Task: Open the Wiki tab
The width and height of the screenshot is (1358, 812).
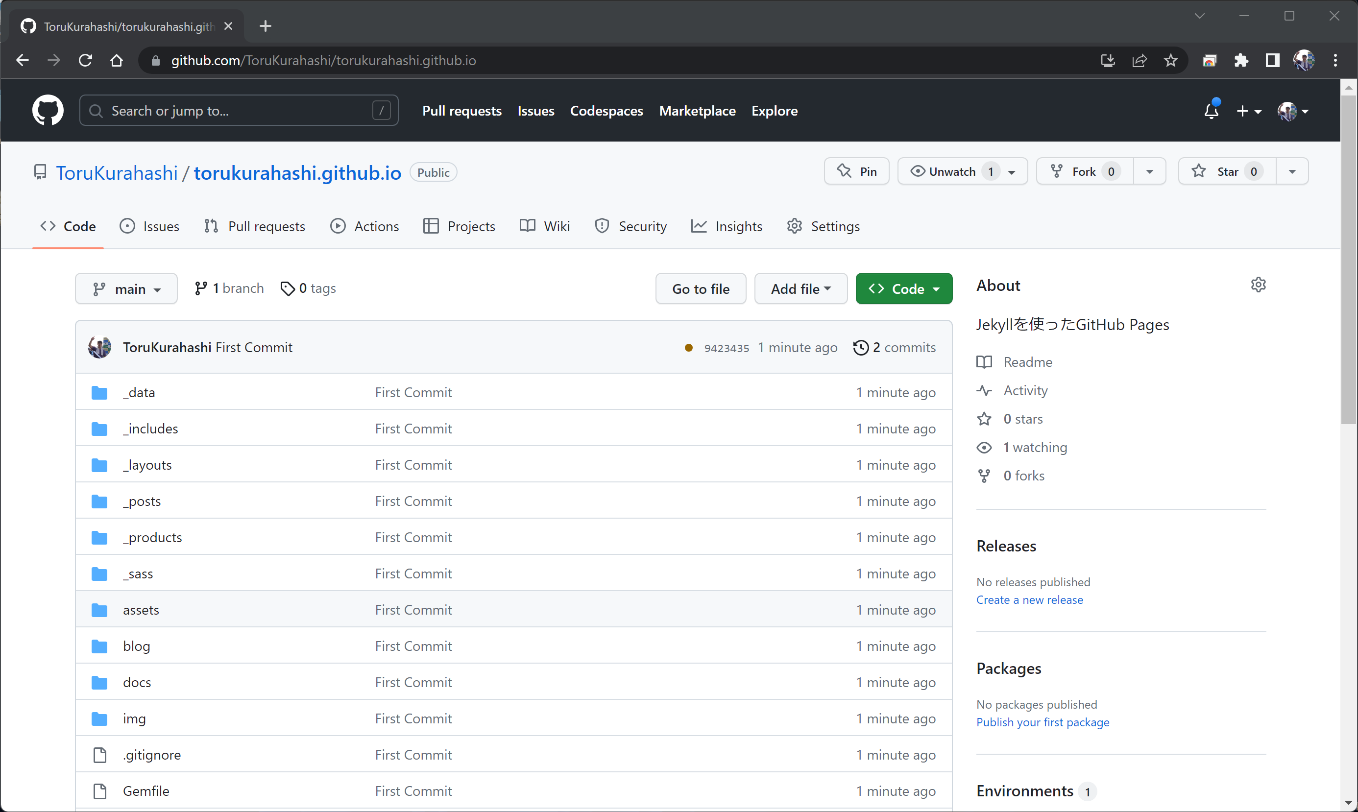Action: point(545,227)
